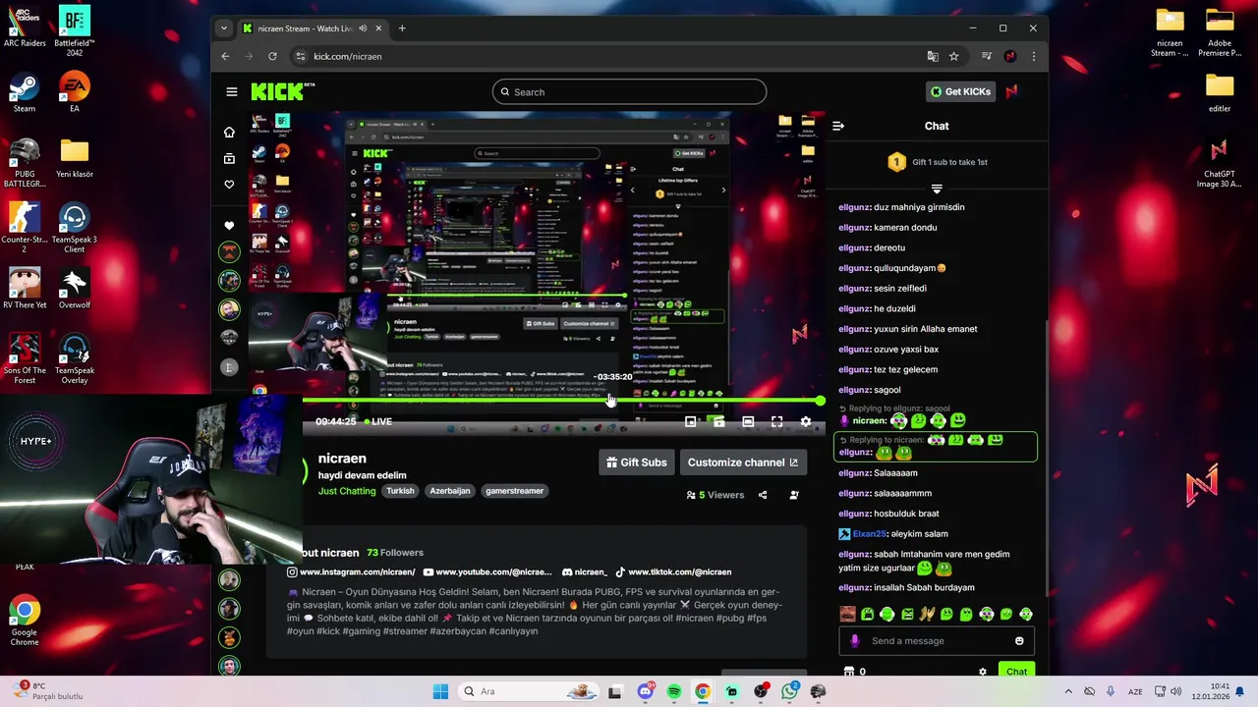Click Get KICKs button
Image resolution: width=1258 pixels, height=707 pixels.
(x=961, y=91)
